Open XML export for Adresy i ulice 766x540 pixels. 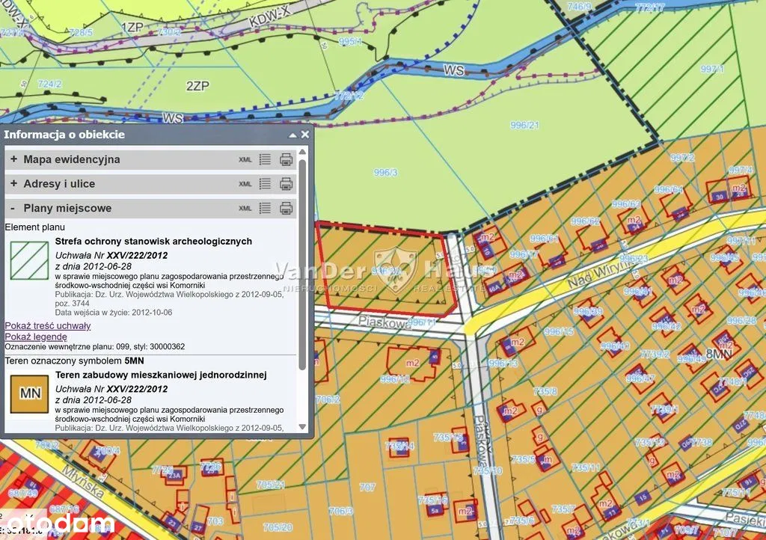[245, 184]
